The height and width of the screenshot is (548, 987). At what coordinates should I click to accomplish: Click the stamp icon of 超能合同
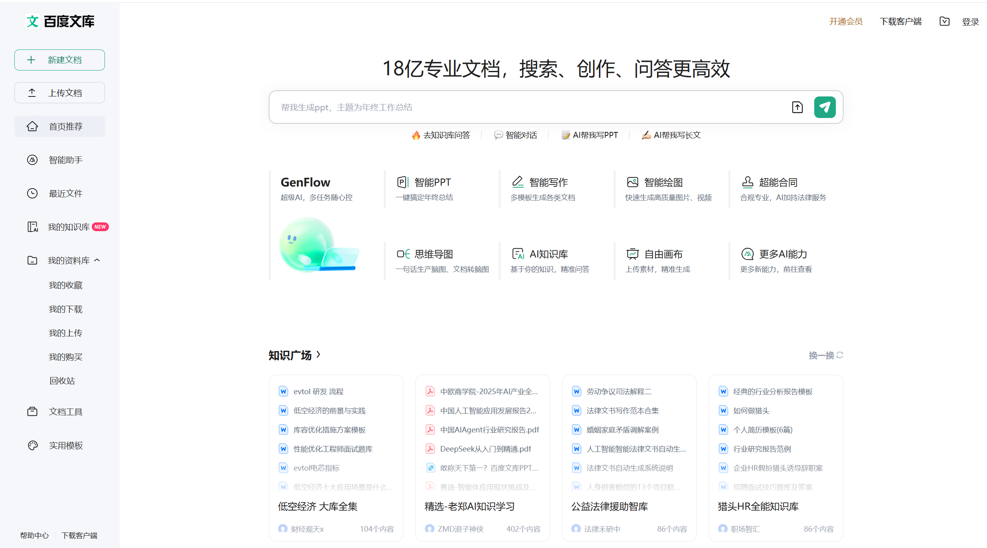(748, 182)
